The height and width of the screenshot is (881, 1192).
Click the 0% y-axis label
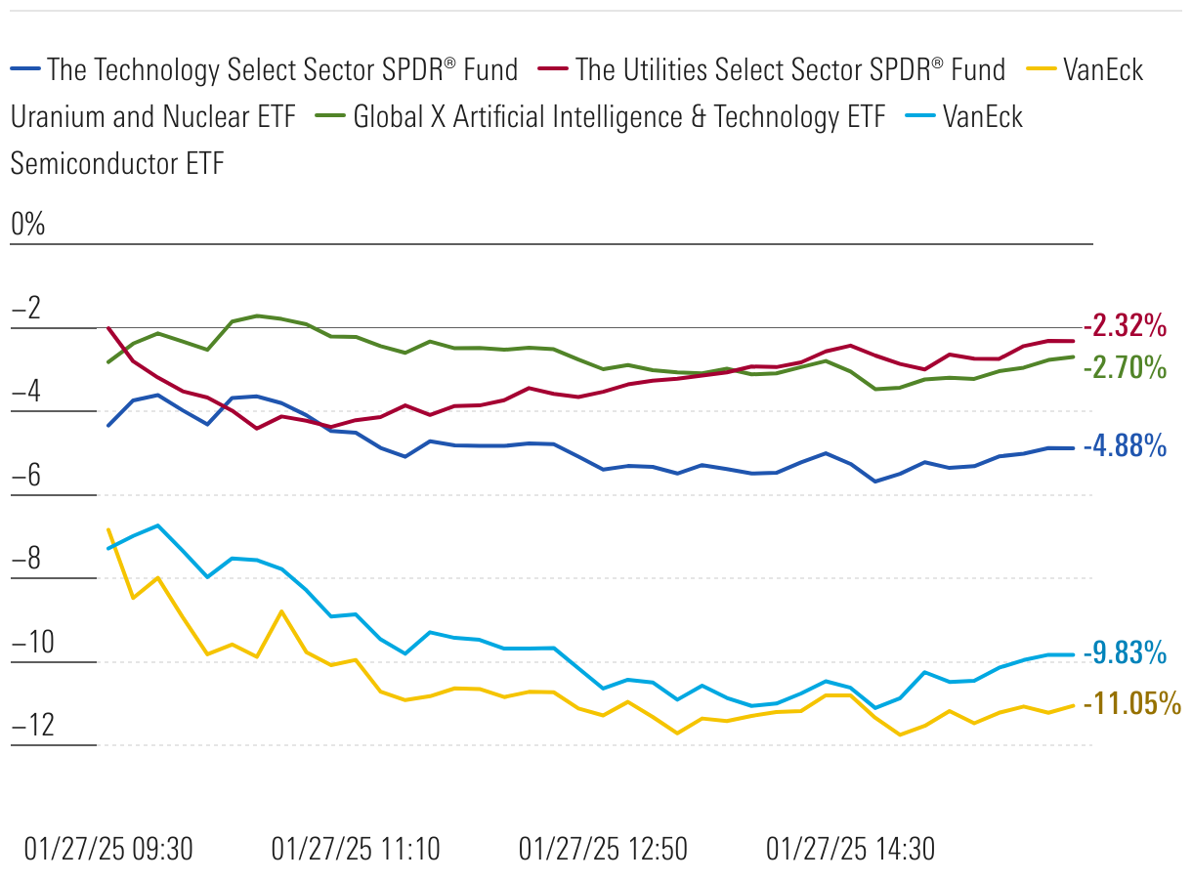click(28, 225)
